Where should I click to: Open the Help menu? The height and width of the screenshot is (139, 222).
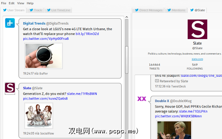[30, 3]
